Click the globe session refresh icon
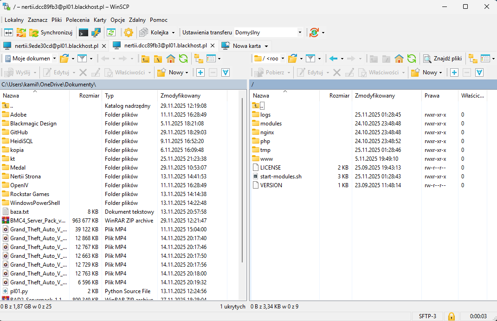Image resolution: width=497 pixels, height=321 pixels. pos(314,33)
